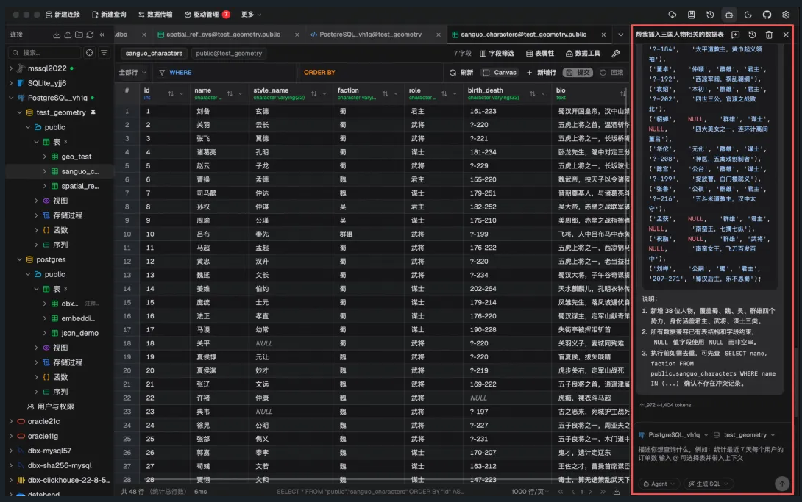Refresh the connections list in sidebar
The height and width of the screenshot is (502, 802).
(90, 35)
